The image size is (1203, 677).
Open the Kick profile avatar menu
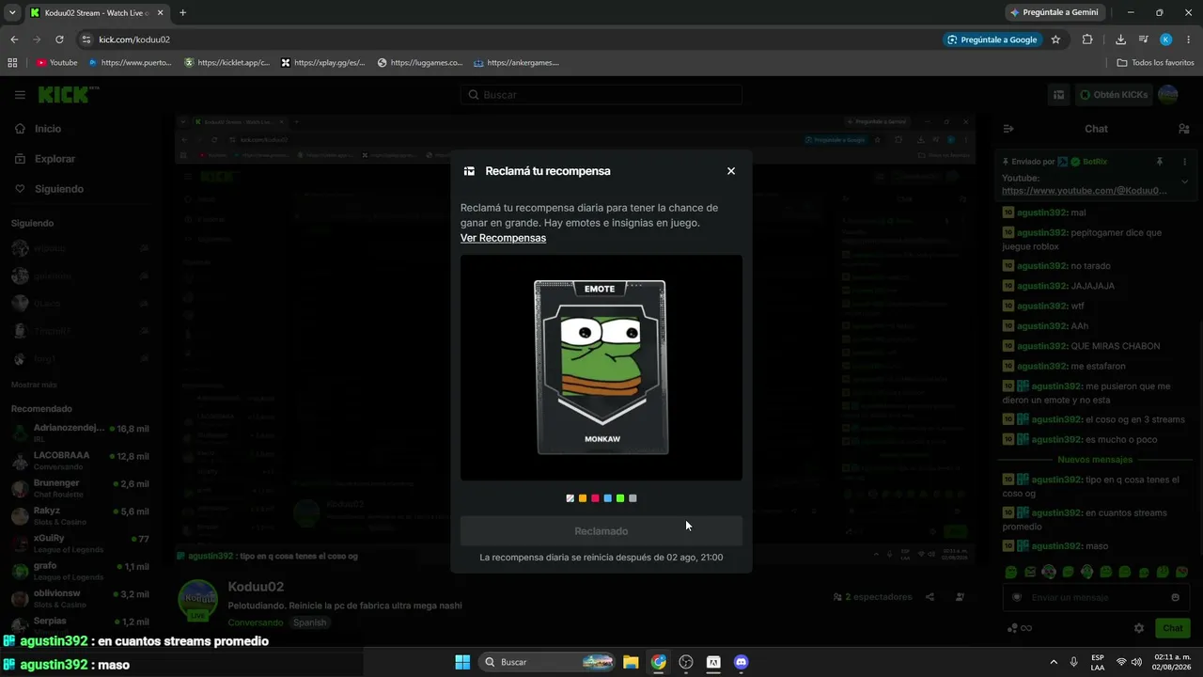pyautogui.click(x=1168, y=95)
